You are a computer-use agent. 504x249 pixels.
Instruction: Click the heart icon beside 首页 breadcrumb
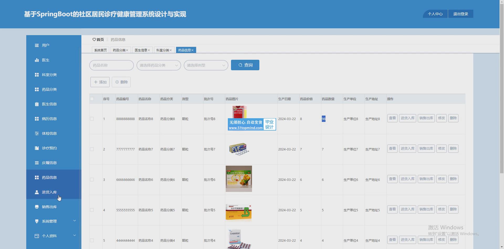94,40
